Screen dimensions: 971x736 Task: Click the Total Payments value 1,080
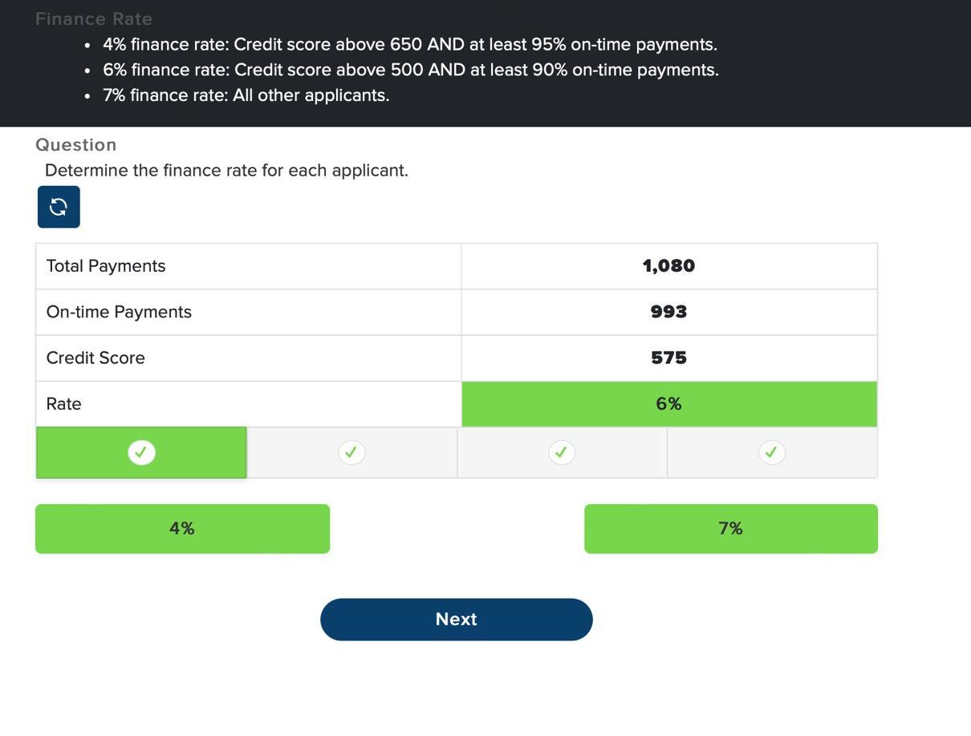pos(669,265)
